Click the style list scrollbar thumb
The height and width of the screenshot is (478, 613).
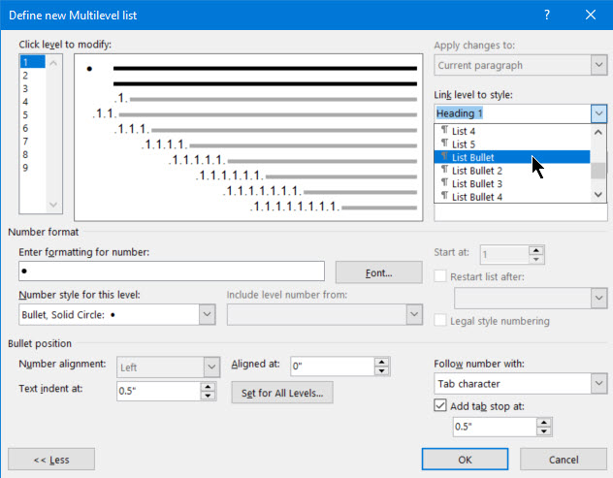point(598,171)
